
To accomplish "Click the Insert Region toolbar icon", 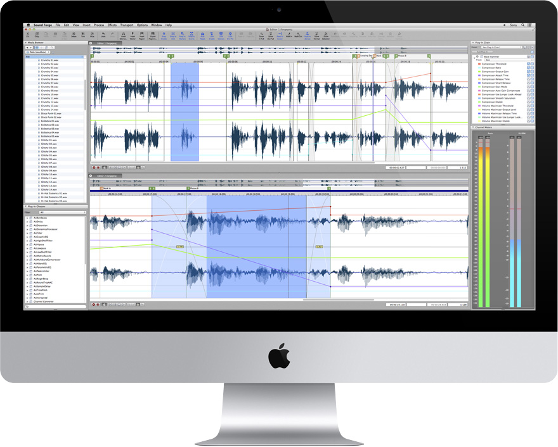I will 141,35.
